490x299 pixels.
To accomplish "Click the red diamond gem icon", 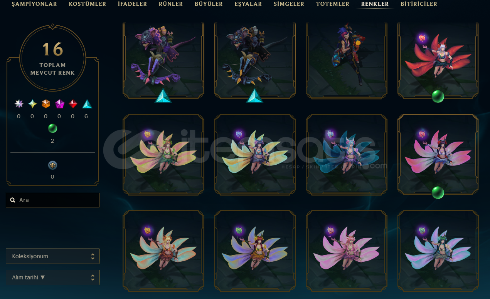I will click(x=73, y=104).
